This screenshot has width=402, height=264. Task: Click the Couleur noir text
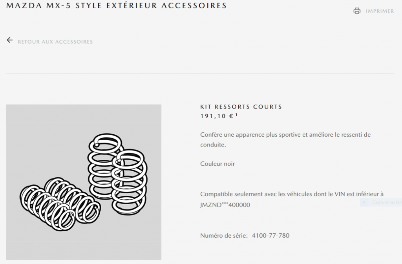[x=217, y=164]
